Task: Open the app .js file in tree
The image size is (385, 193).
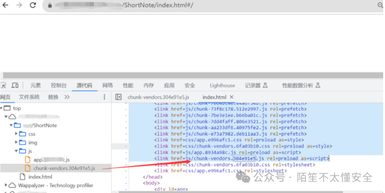Action: 52,160
